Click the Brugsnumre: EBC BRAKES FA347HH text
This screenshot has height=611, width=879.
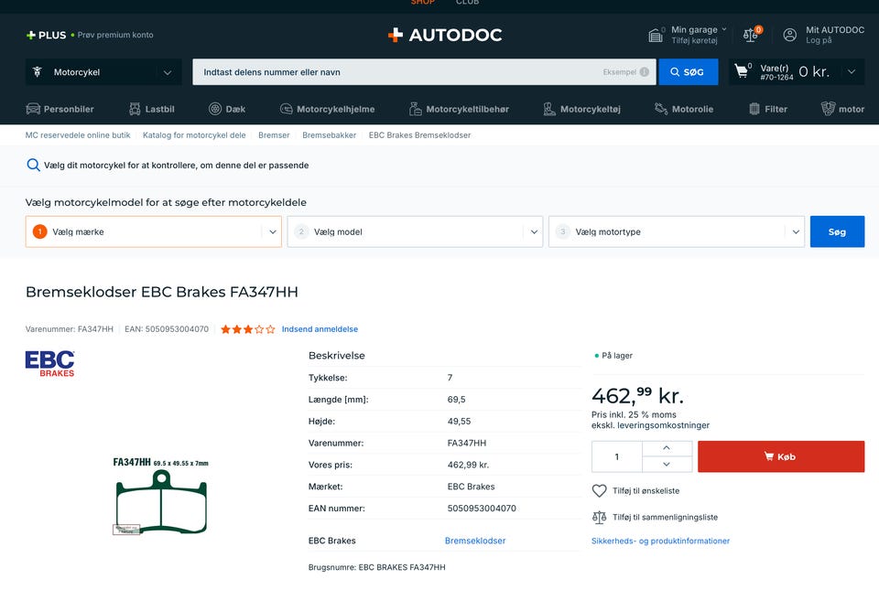click(x=376, y=567)
